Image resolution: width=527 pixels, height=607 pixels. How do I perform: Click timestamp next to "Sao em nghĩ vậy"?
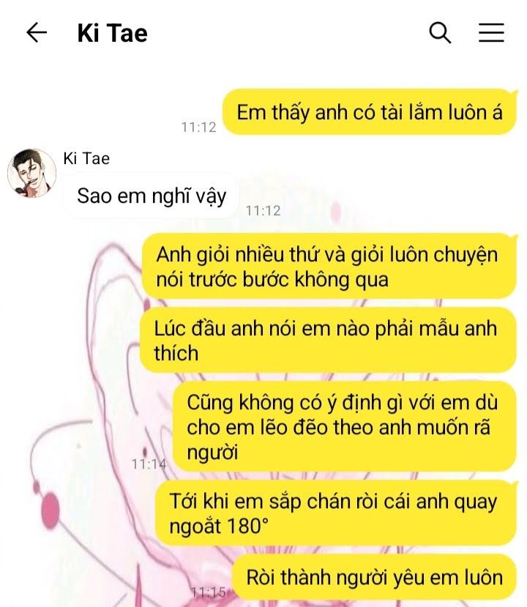coord(263,211)
